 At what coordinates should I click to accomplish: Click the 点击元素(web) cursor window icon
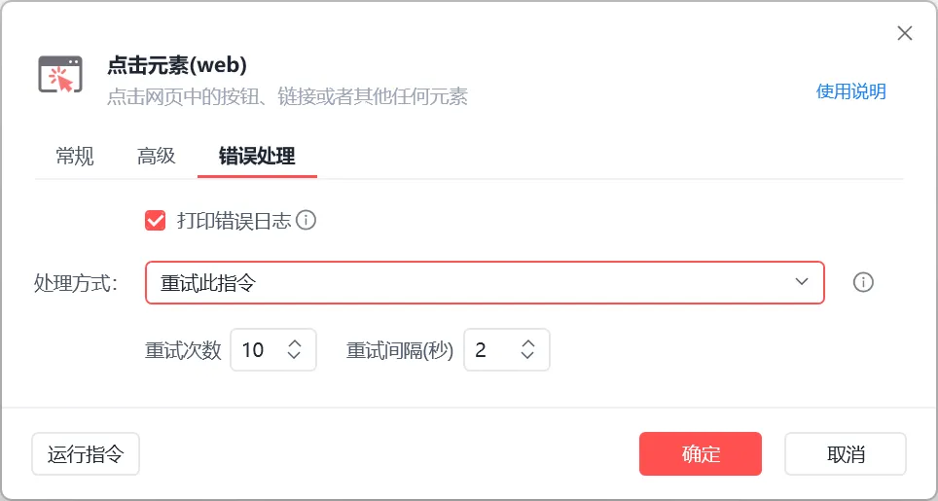click(x=60, y=74)
